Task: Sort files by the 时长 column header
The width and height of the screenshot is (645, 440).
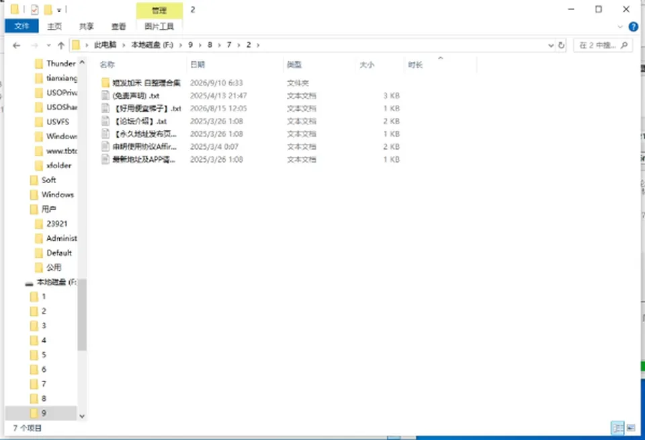Action: (x=415, y=65)
